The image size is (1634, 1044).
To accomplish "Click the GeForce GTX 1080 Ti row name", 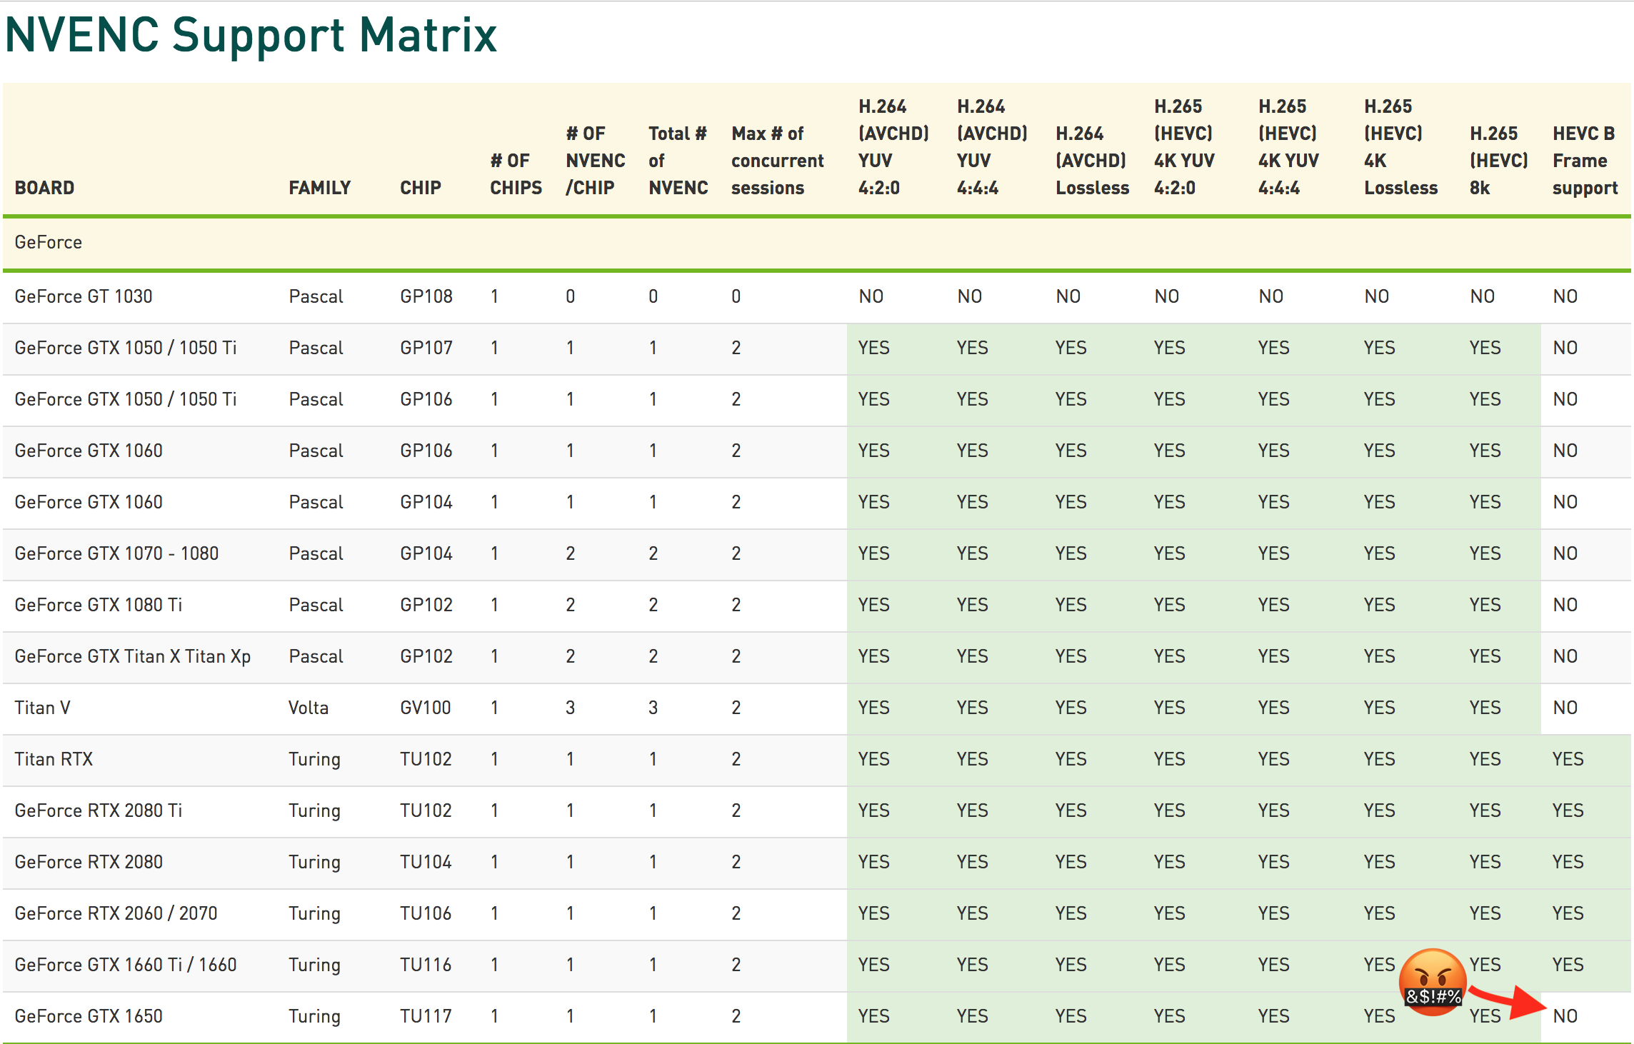I will click(98, 605).
